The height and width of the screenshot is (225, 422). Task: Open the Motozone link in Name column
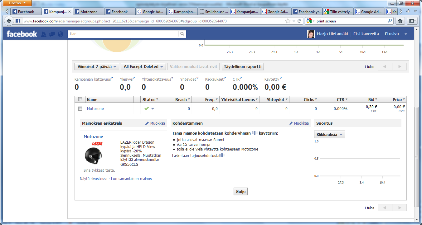[x=95, y=109]
